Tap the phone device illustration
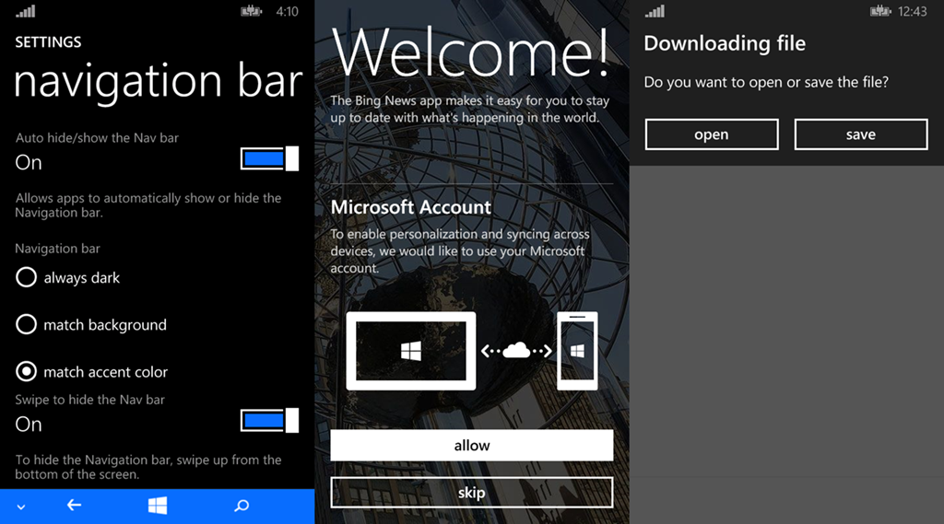This screenshot has height=524, width=944. tap(577, 351)
